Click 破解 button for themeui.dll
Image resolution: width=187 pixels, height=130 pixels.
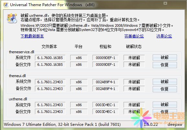coord(165,82)
